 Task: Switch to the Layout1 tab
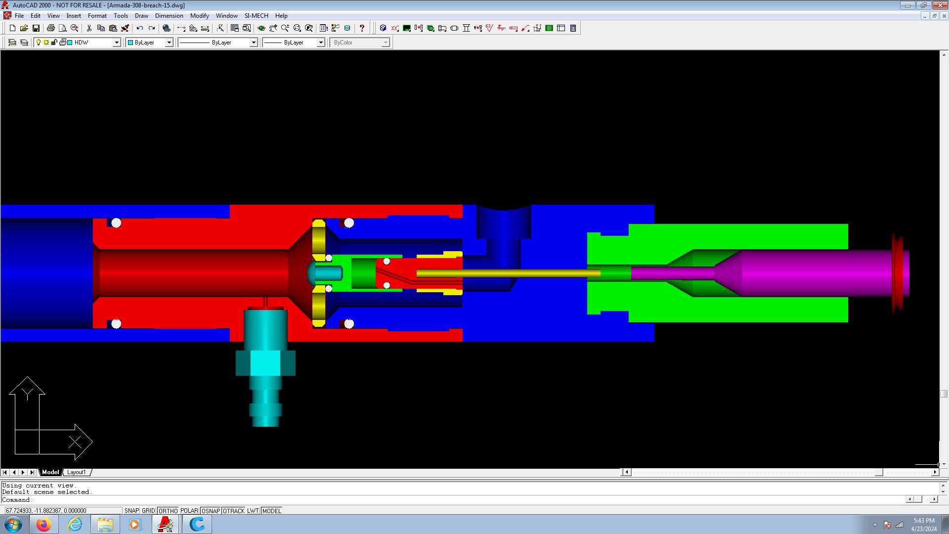pos(77,472)
